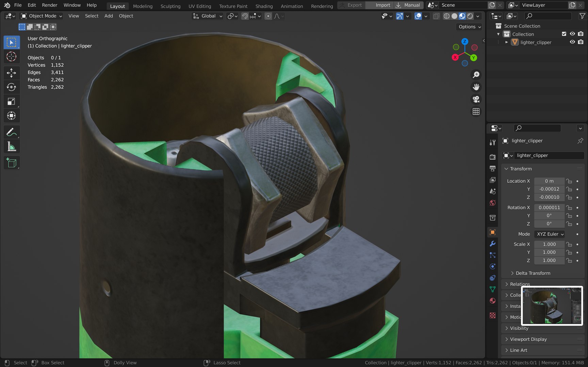Open the Options dropdown
This screenshot has width=588, height=367.
pyautogui.click(x=470, y=27)
